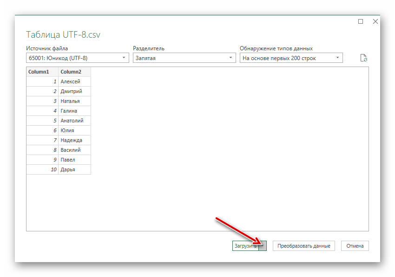The width and height of the screenshot is (395, 277).
Task: Select the Василий table cell
Action: [74, 150]
